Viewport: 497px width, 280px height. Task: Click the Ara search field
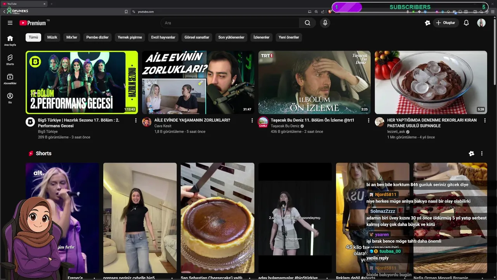click(230, 23)
